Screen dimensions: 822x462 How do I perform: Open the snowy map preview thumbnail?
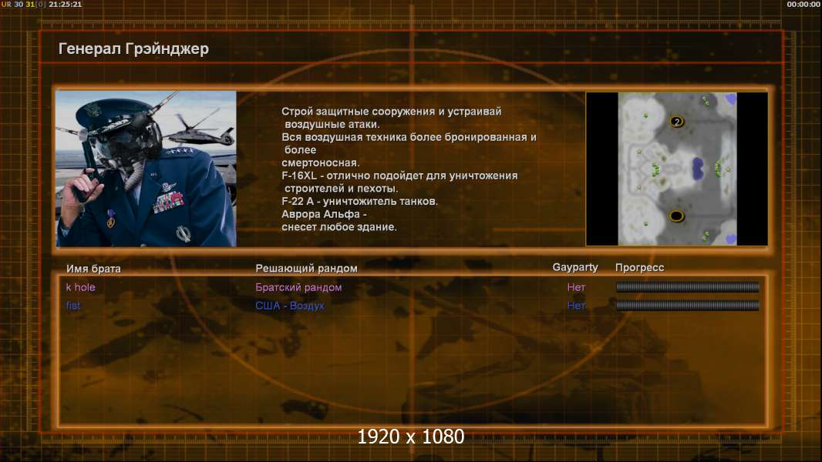[x=677, y=169]
